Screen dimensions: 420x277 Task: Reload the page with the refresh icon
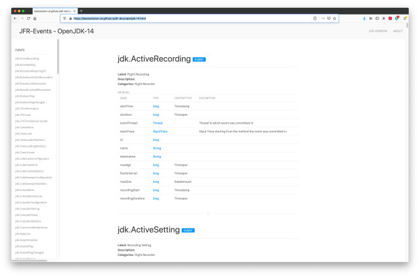coord(30,18)
